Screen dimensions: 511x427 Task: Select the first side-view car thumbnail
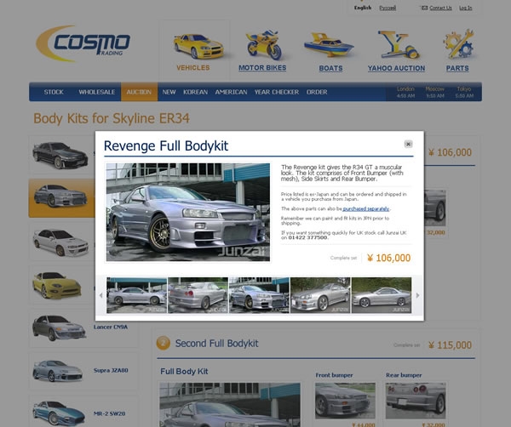pos(136,295)
